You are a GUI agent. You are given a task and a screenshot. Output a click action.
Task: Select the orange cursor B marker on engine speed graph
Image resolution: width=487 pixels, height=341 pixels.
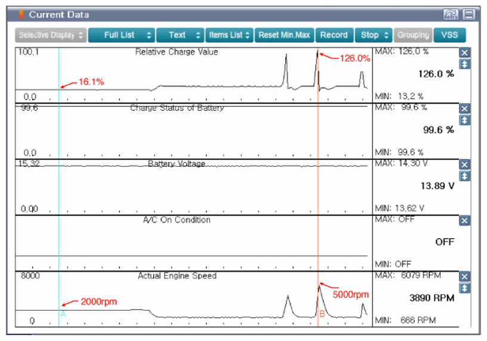pos(322,314)
